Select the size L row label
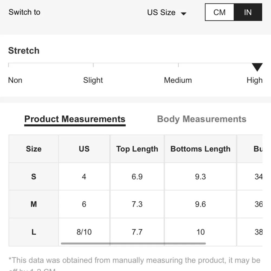The height and width of the screenshot is (271, 271). pos(34,232)
